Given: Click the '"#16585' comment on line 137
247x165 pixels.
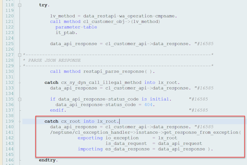Looking at the screenshot, I should point(199,110).
